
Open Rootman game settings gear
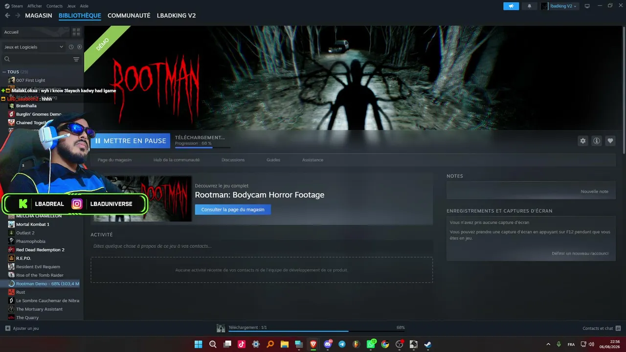582,141
